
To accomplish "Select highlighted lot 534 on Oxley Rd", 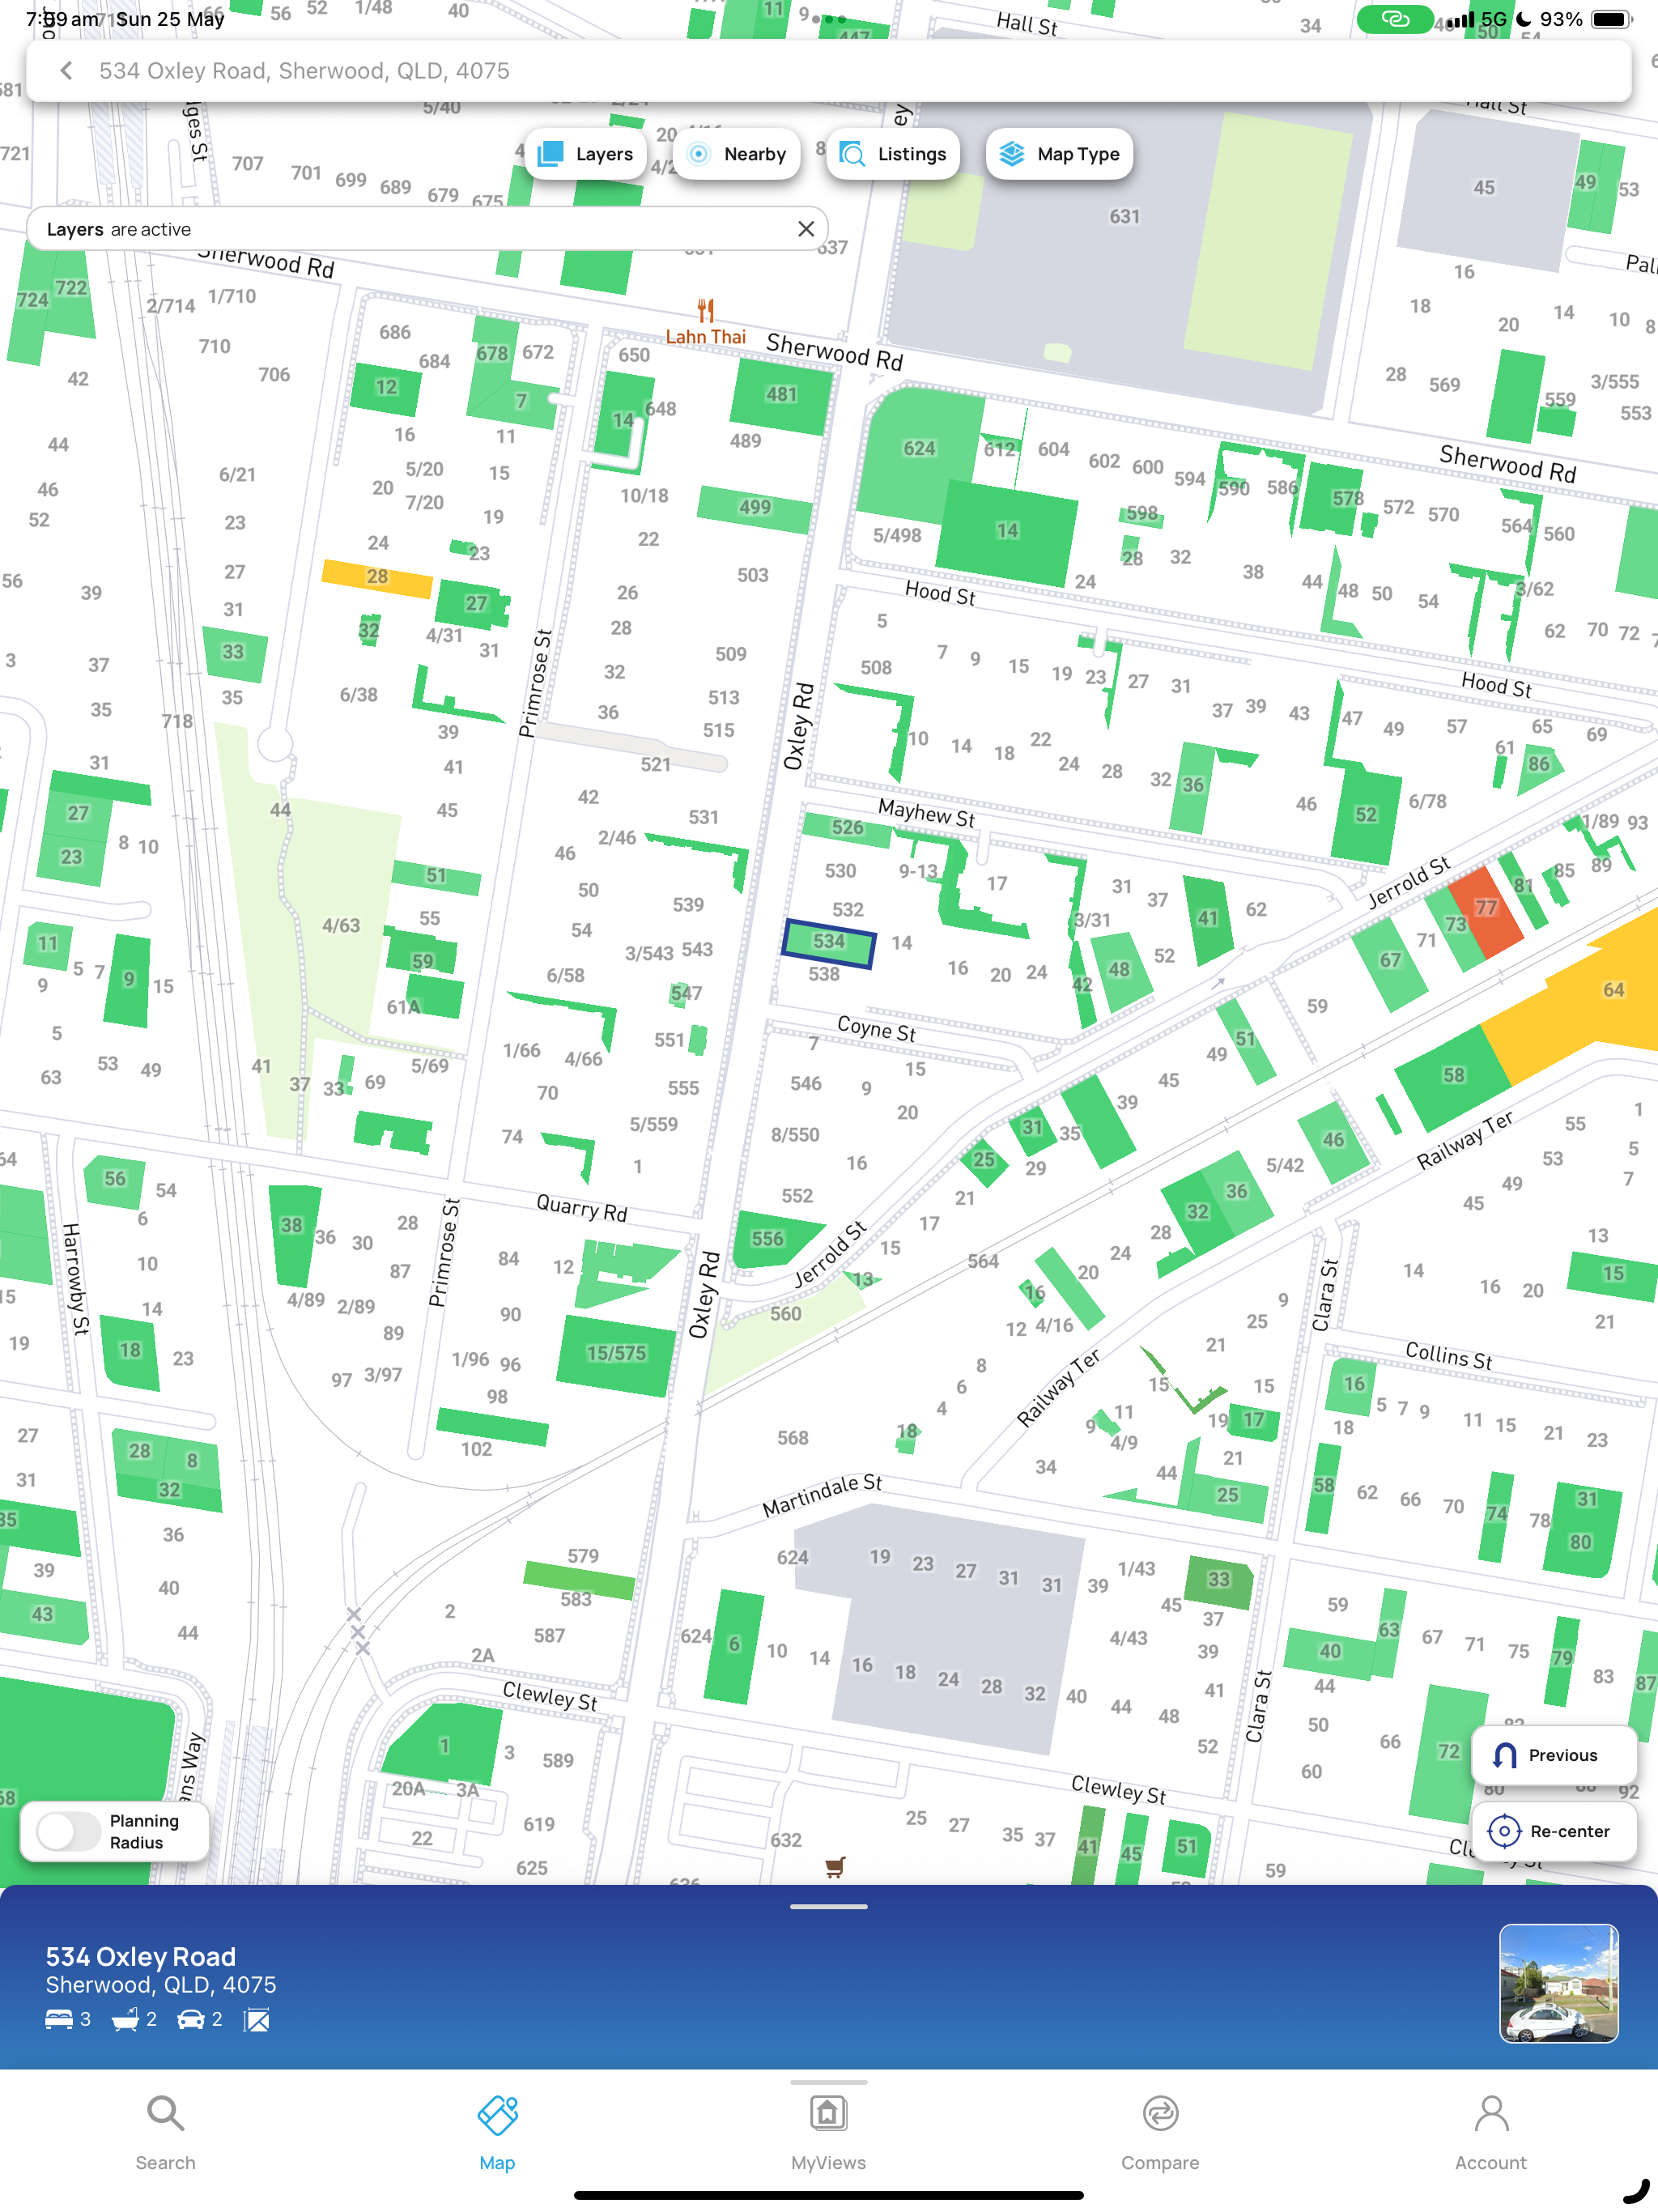I will 830,943.
